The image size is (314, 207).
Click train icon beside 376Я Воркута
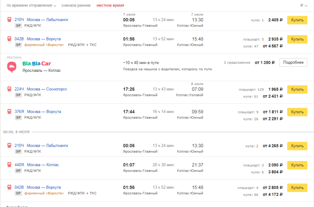click(9, 112)
